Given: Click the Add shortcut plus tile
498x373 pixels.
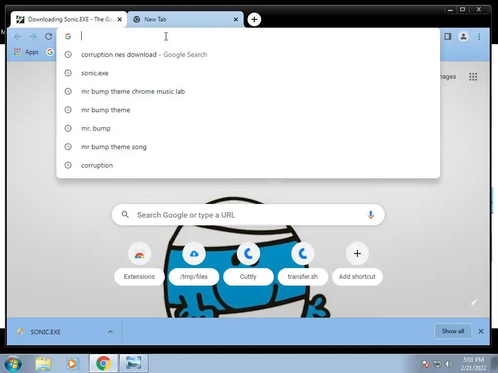Looking at the screenshot, I should [357, 264].
